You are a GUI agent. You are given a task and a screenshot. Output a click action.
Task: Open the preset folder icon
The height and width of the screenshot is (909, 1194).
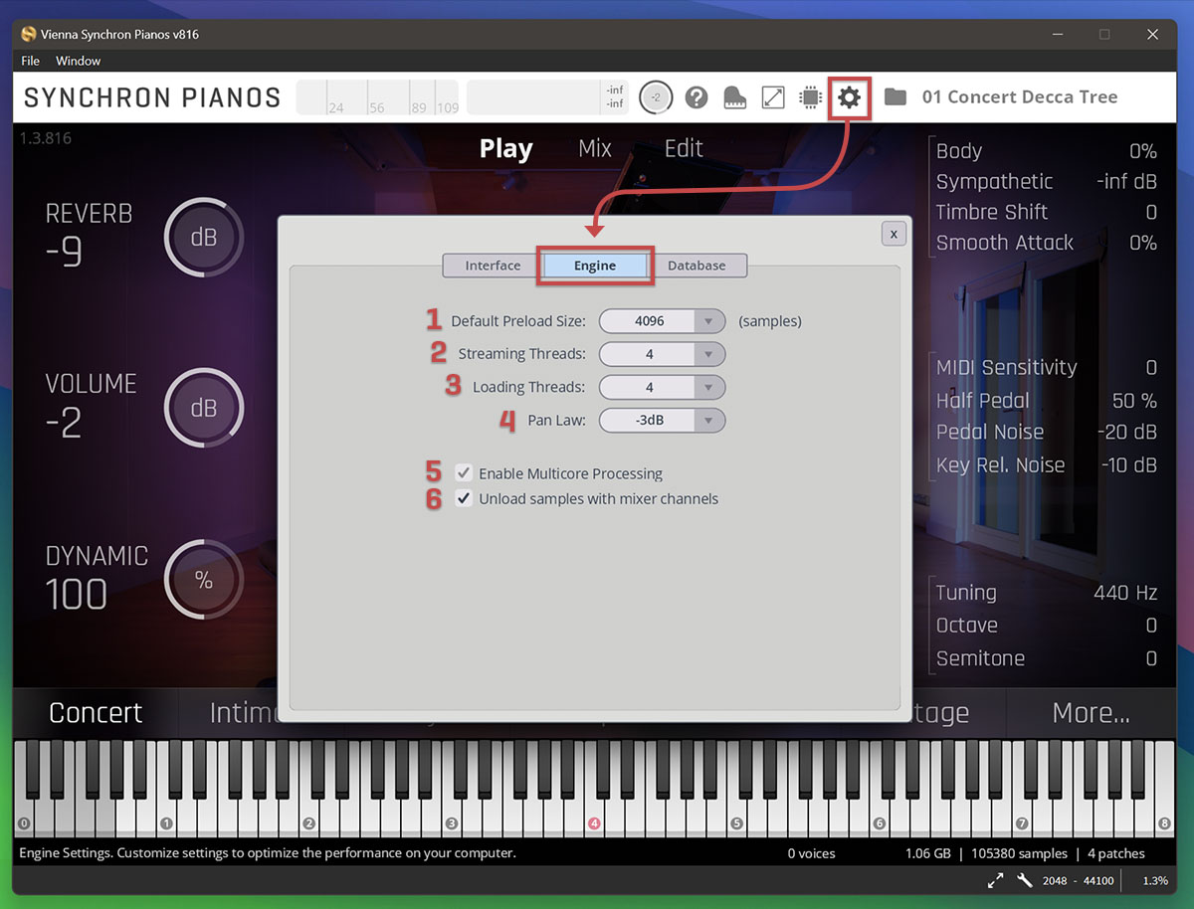pos(895,97)
